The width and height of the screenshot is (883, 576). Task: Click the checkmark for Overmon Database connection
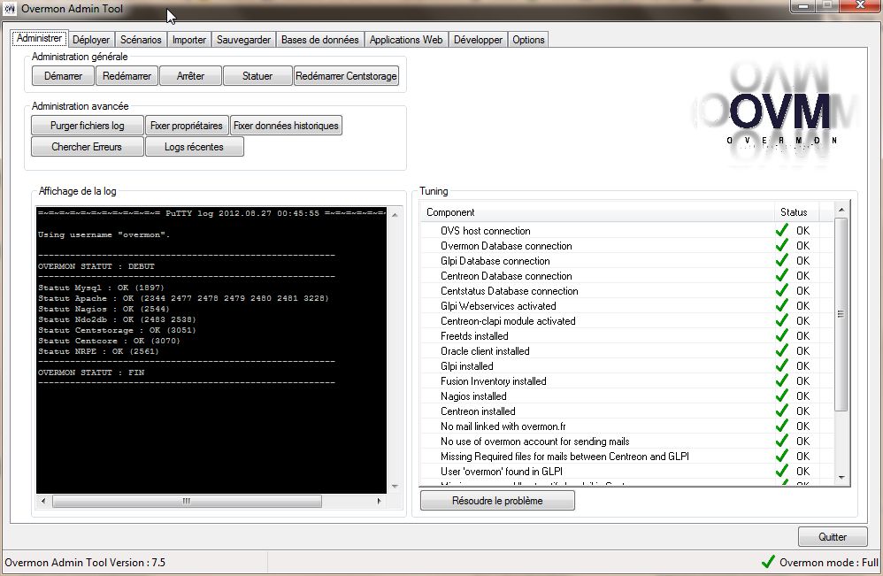pyautogui.click(x=781, y=245)
